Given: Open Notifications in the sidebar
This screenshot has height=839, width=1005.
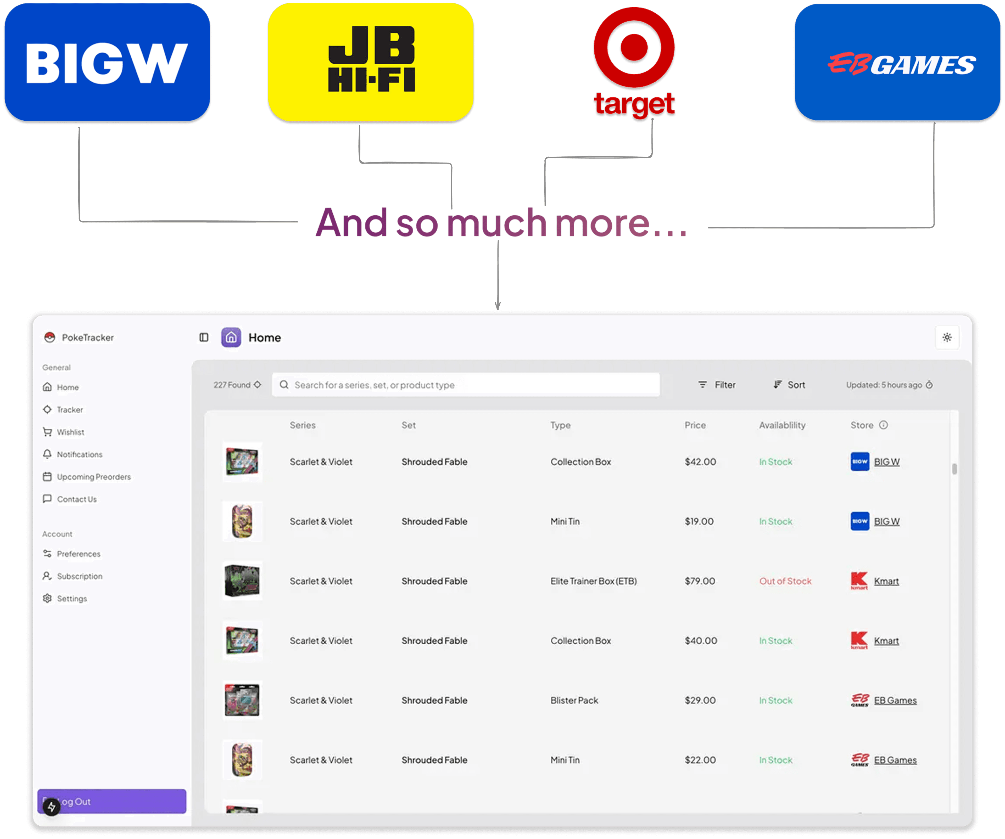Looking at the screenshot, I should (x=73, y=455).
